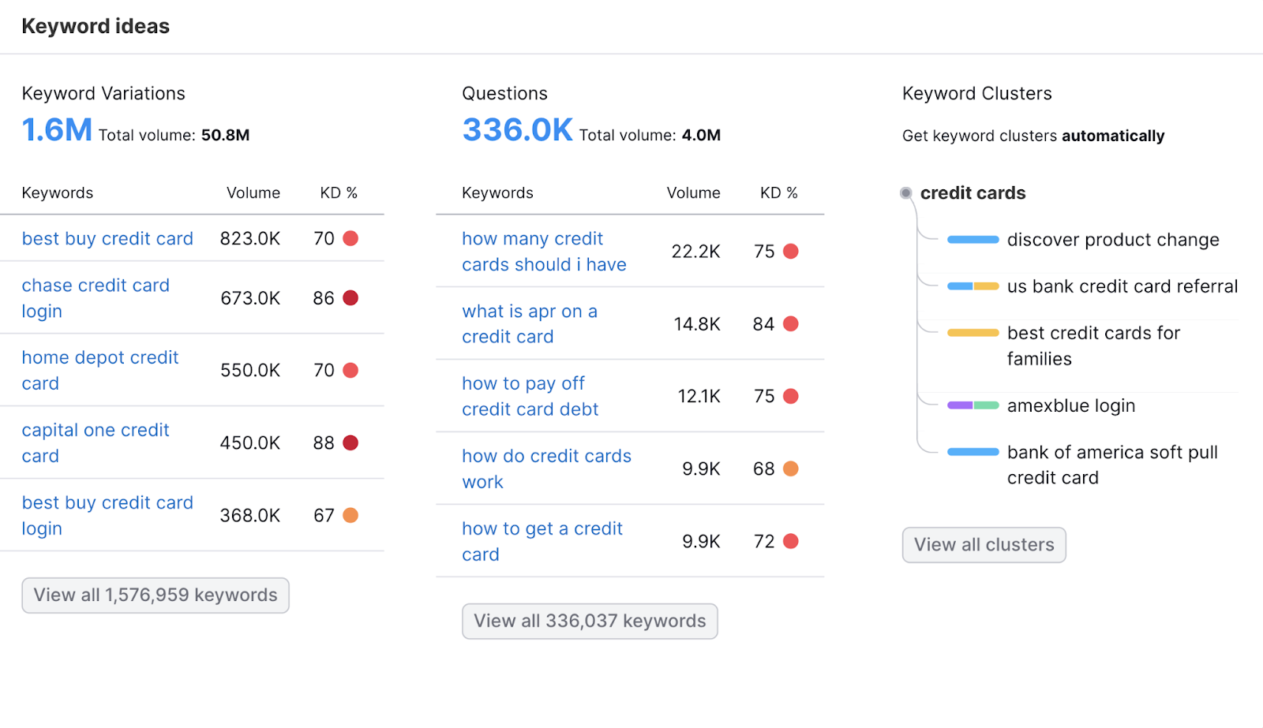Image resolution: width=1263 pixels, height=728 pixels.
Task: Click the KD value 88
Action: [x=324, y=443]
